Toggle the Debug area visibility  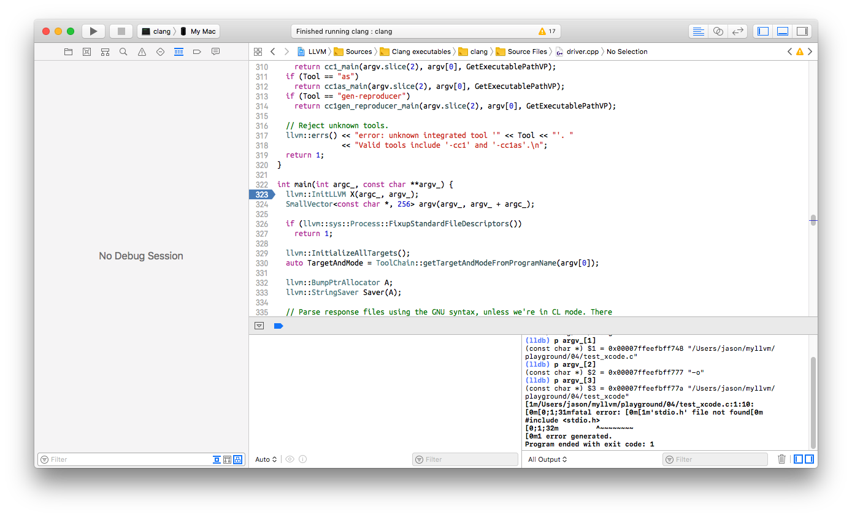(783, 31)
